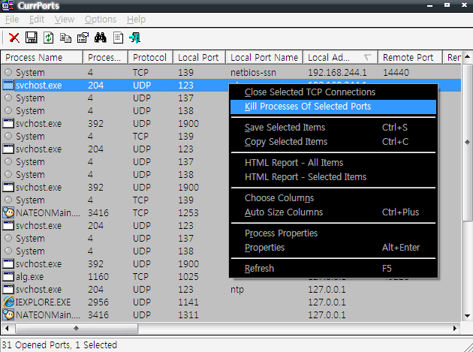Sort by Process ID column header
Image resolution: width=473 pixels, height=352 pixels.
pyautogui.click(x=105, y=57)
